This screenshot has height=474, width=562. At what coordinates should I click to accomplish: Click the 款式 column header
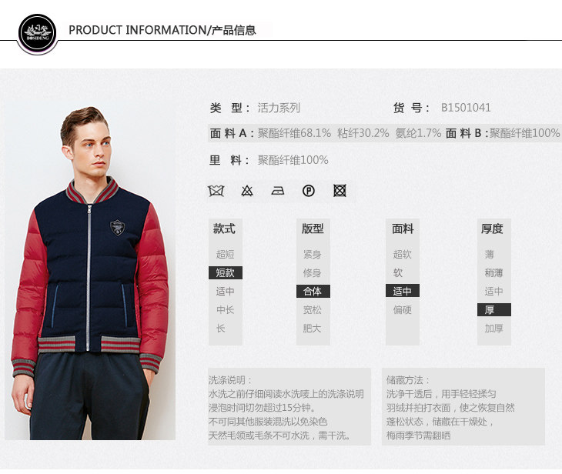tap(224, 229)
